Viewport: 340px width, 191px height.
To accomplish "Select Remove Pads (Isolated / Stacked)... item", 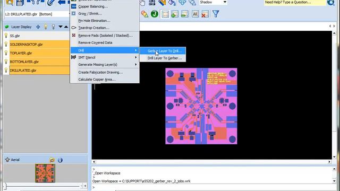I will coord(105,36).
